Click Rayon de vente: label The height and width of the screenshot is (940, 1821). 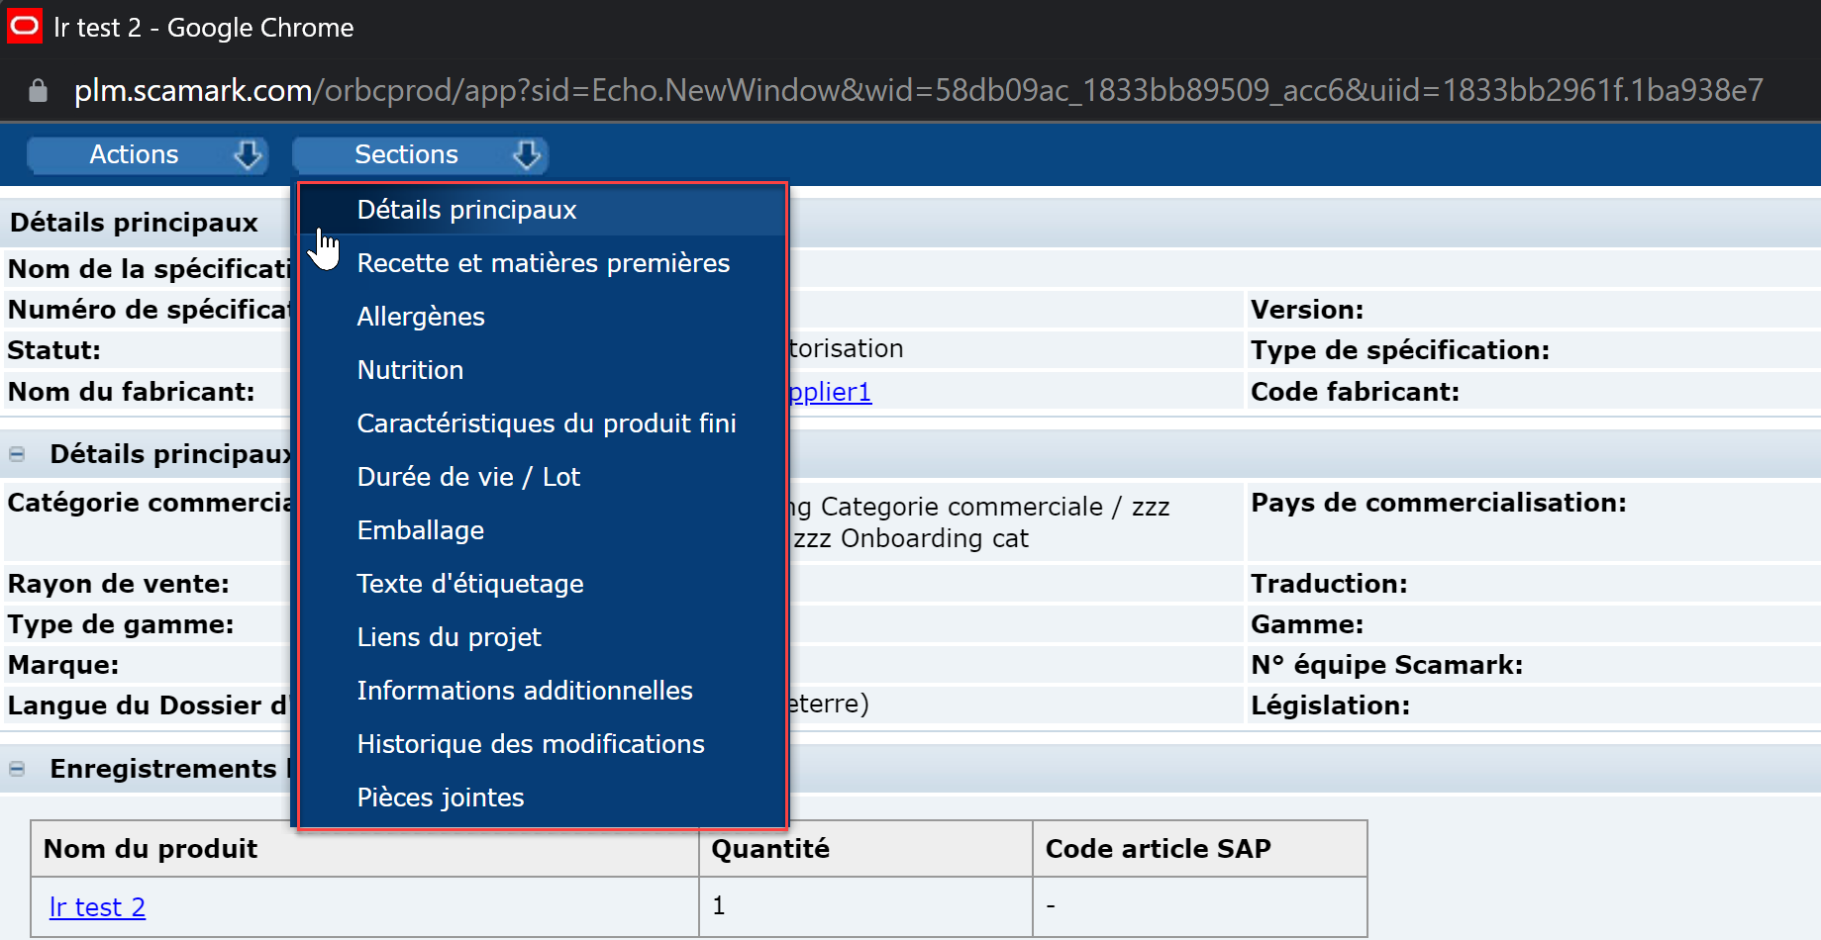click(x=118, y=584)
